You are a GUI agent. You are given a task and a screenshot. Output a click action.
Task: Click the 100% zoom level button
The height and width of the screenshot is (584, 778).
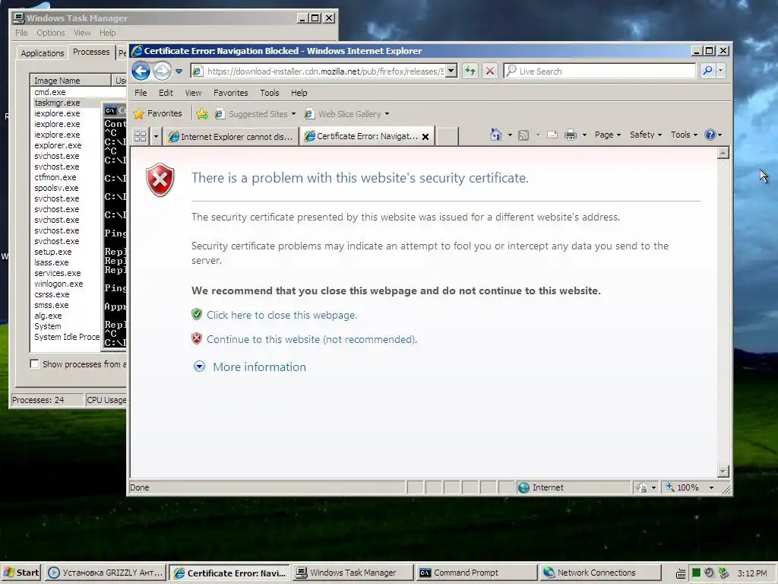[x=682, y=487]
